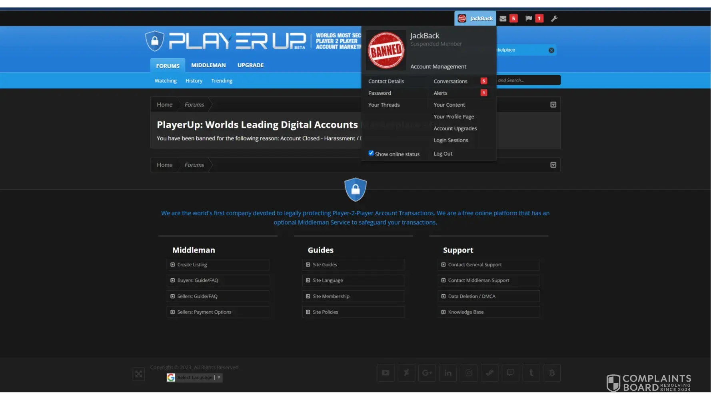This screenshot has height=400, width=711.
Task: Click Forums in the lower breadcrumb
Action: [194, 165]
